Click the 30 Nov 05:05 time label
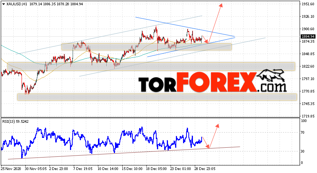Viewport: 317px width, 173px height. coord(36,169)
